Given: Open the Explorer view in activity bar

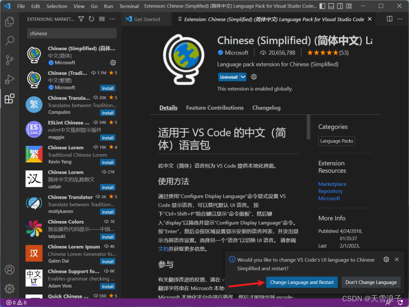Looking at the screenshot, I should [x=10, y=22].
